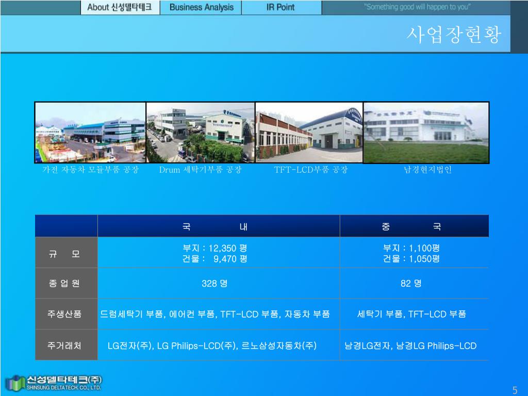Click the '건물 : 1,050평' cell text

411,259
